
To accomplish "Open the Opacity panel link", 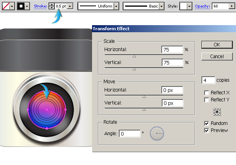I will [x=202, y=6].
